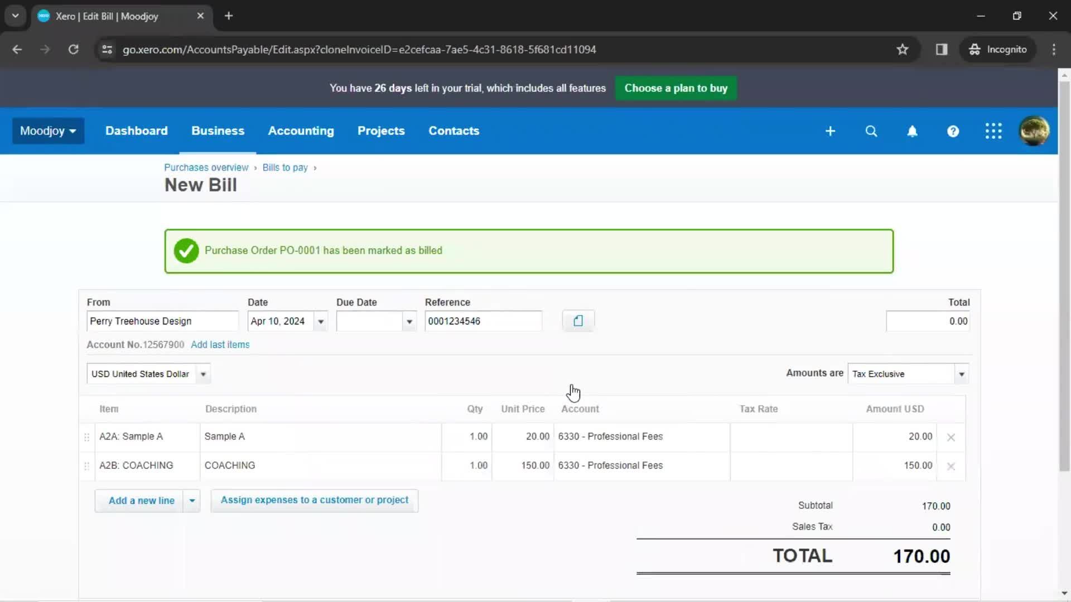Click Assign expenses to a customer or project
1071x602 pixels.
point(315,500)
